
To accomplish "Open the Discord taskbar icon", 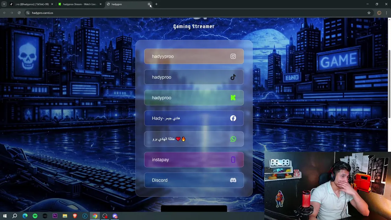I will click(x=115, y=216).
